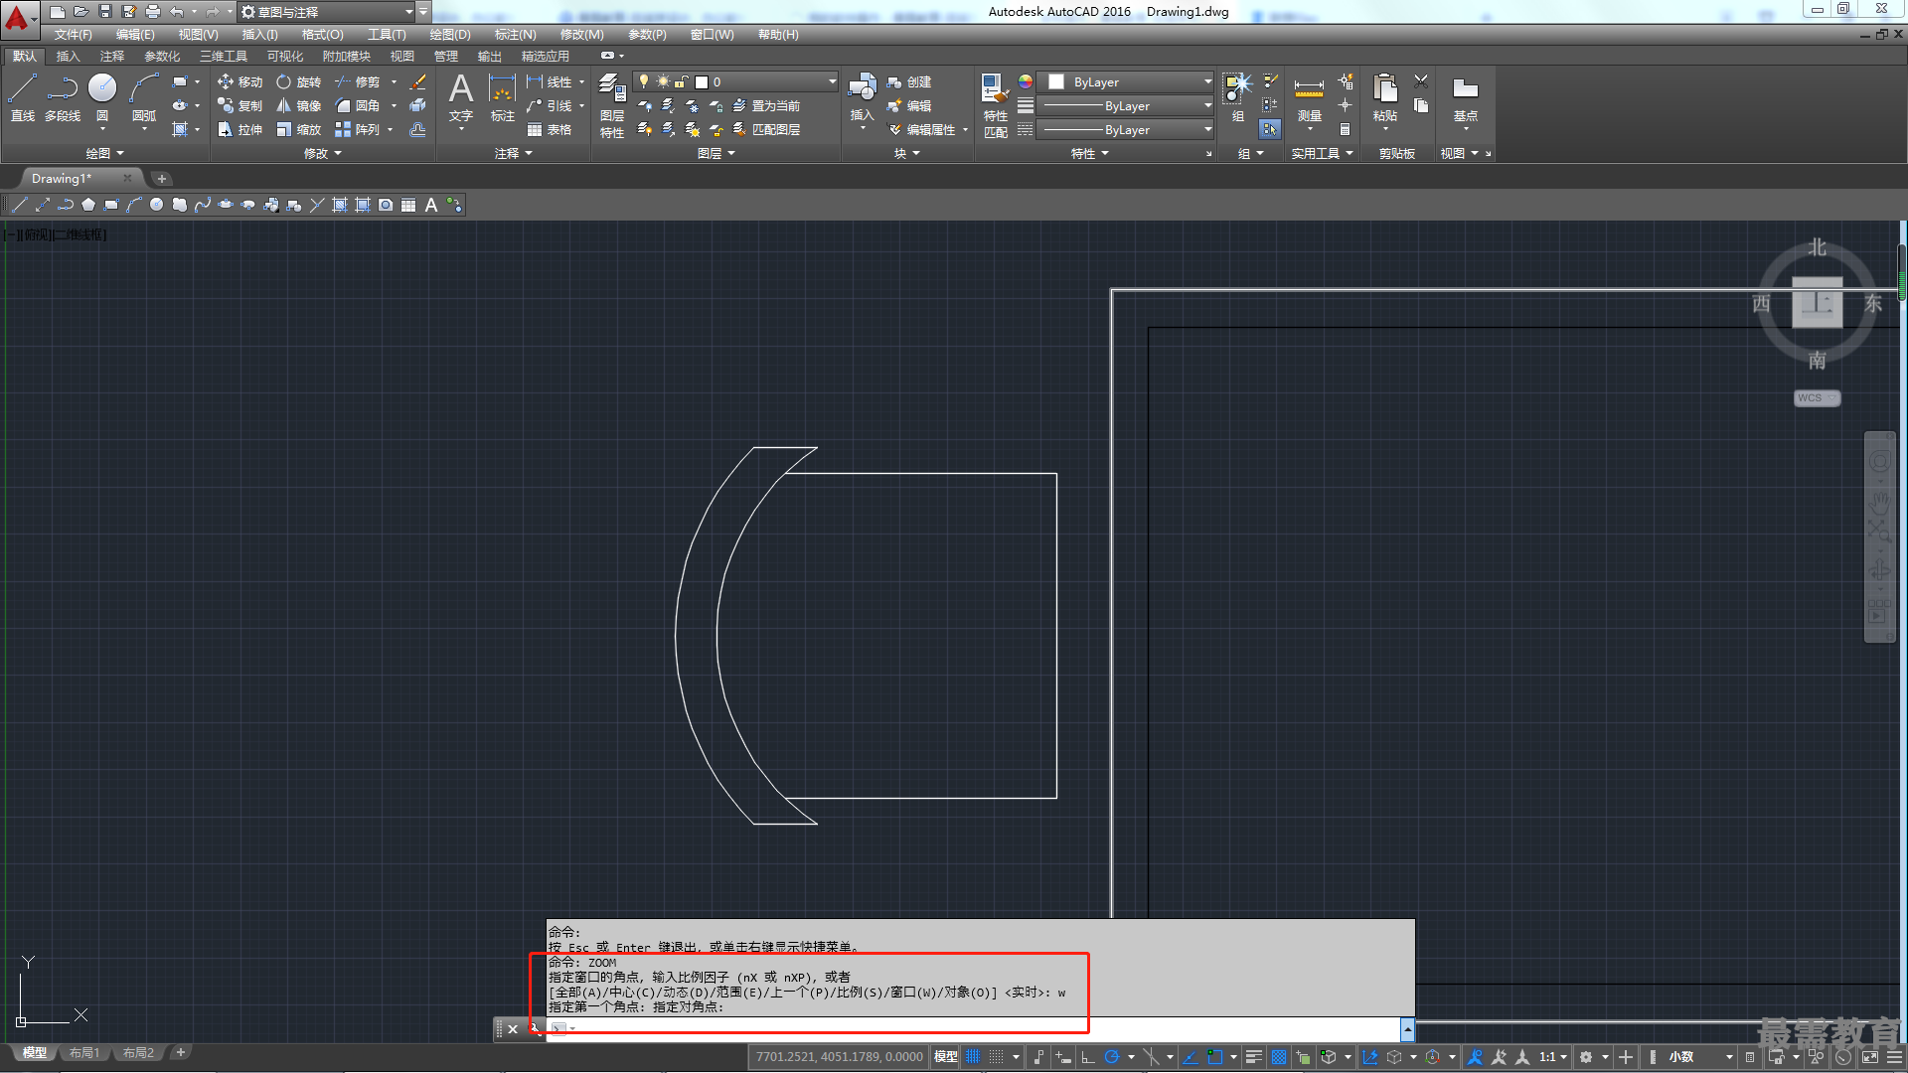
Task: Click the Table (表格) tool
Action: (x=550, y=129)
